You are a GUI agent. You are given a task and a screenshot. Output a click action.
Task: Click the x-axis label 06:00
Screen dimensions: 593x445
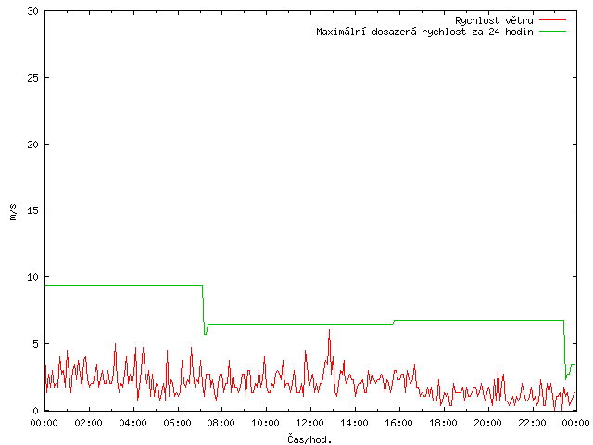177,423
